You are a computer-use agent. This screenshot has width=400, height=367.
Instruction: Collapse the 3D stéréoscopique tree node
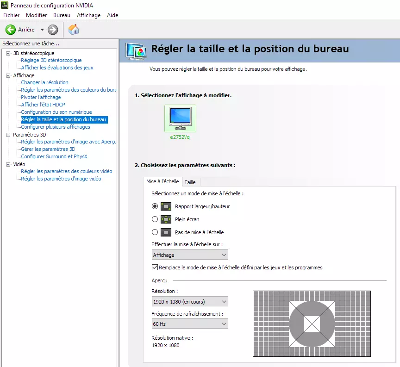click(8, 53)
